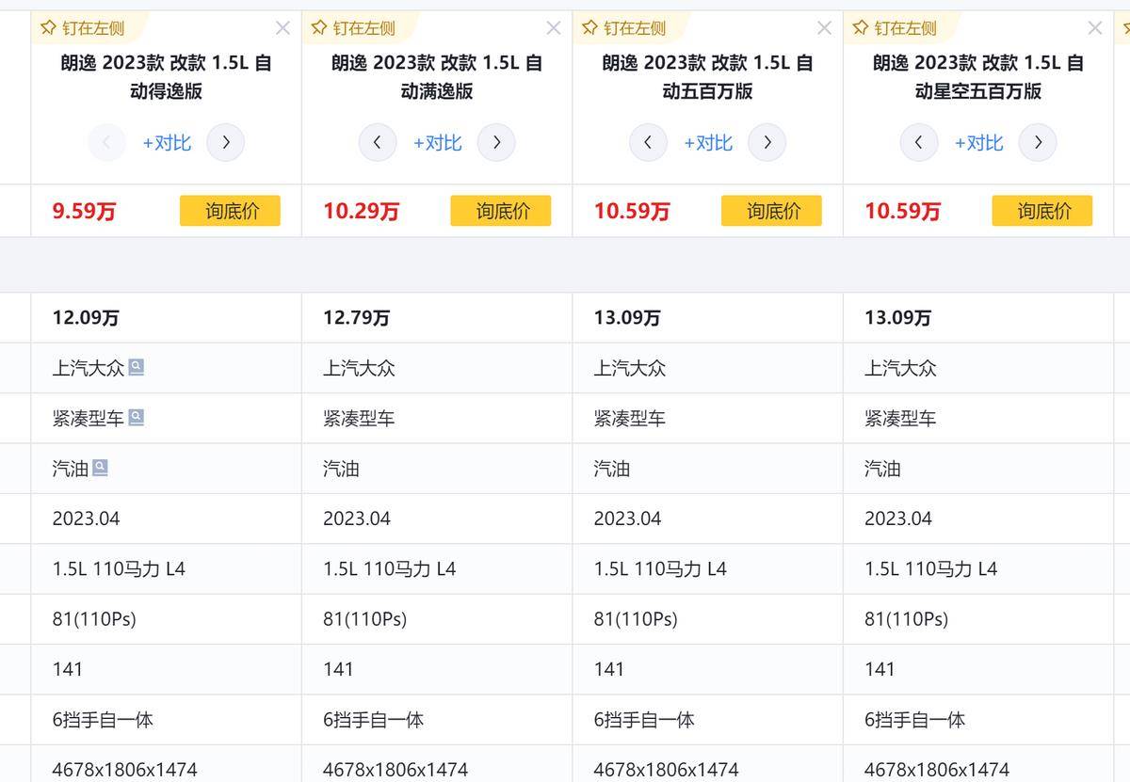This screenshot has height=782, width=1130.
Task: Click the red 10.29万 price
Action: coord(362,212)
